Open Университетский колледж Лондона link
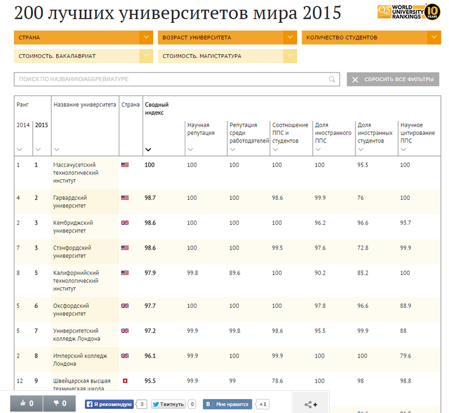The width and height of the screenshot is (449, 413). click(x=77, y=335)
